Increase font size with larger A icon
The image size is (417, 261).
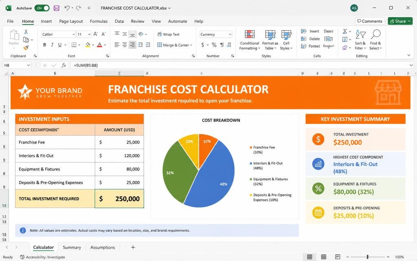point(95,34)
